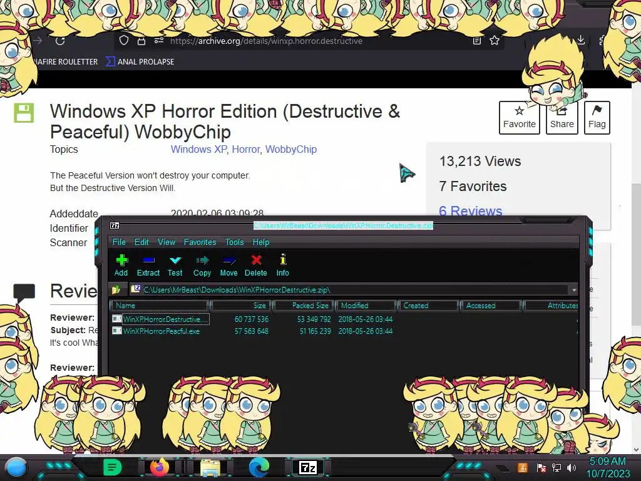
Task: Toggle reader view icon in URL bar
Action: click(x=476, y=41)
